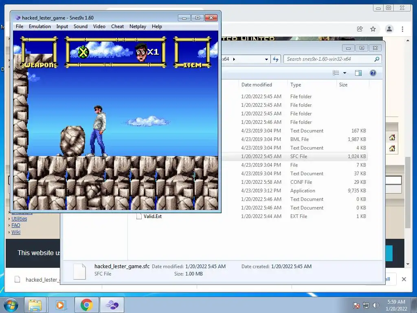The image size is (417, 313).
Task: Open Explorer help icon
Action: [373, 73]
